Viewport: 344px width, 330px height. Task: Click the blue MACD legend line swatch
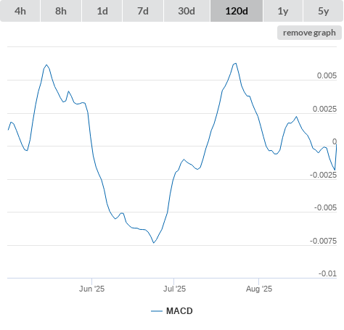point(157,311)
